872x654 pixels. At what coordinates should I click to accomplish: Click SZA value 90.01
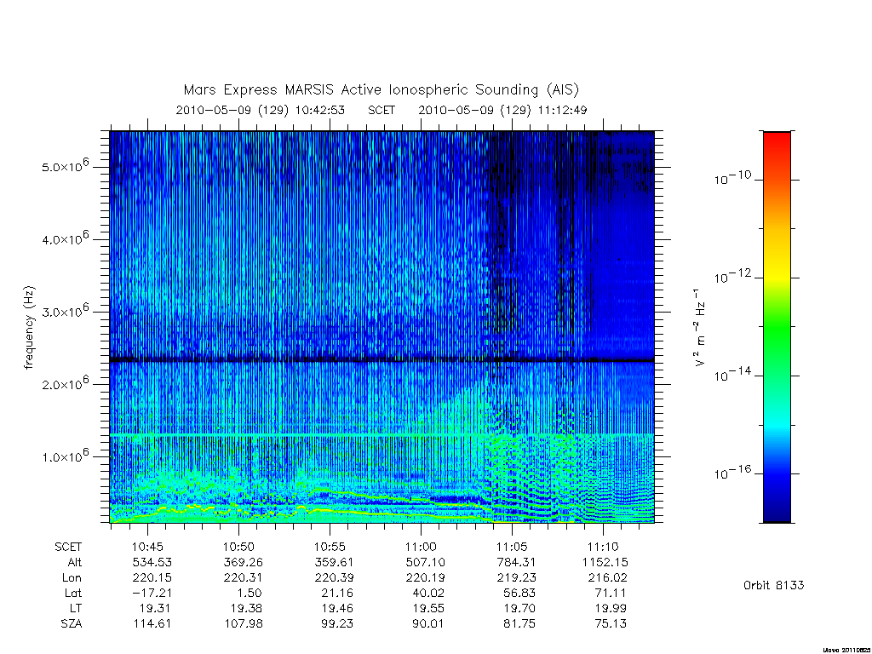click(428, 623)
